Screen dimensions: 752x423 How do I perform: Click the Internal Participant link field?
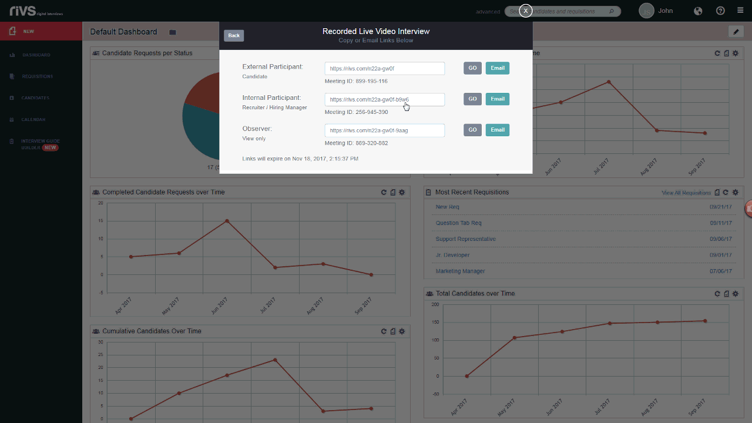pyautogui.click(x=385, y=99)
